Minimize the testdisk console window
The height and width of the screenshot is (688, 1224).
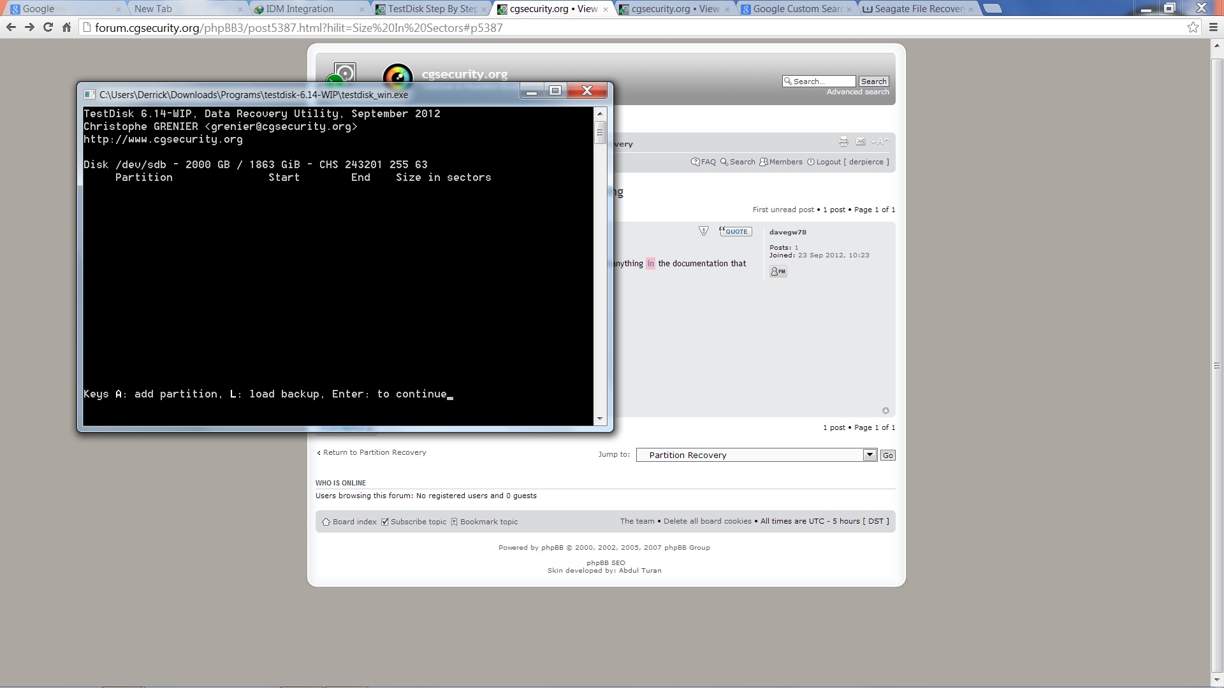click(532, 90)
